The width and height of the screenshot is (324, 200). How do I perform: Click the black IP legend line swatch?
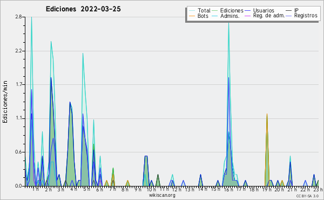click(x=289, y=11)
